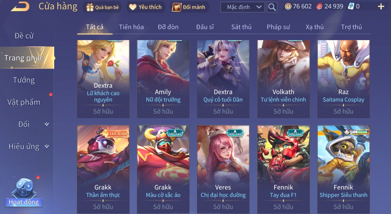This screenshot has width=391, height=214.
Task: Select the Raz Saitama Cosplay skin card
Action: point(343,79)
